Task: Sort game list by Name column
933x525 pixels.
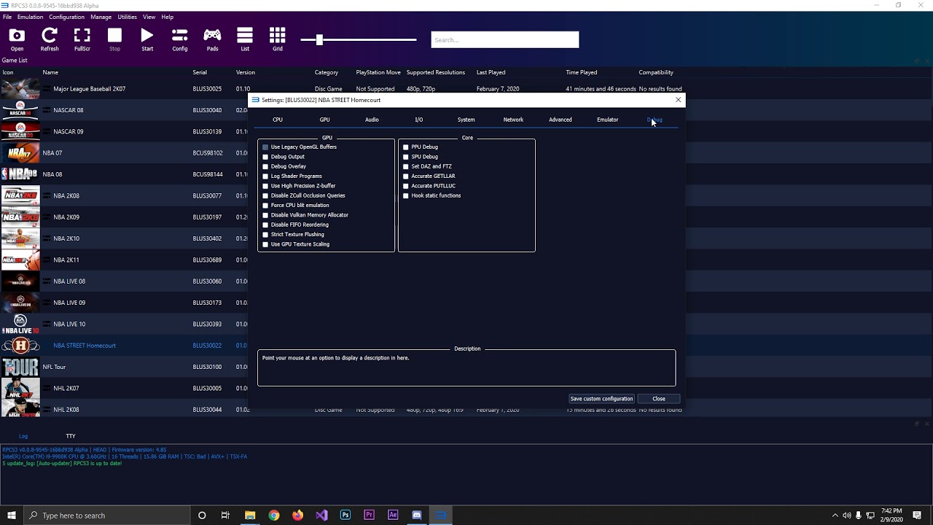Action: (50, 72)
